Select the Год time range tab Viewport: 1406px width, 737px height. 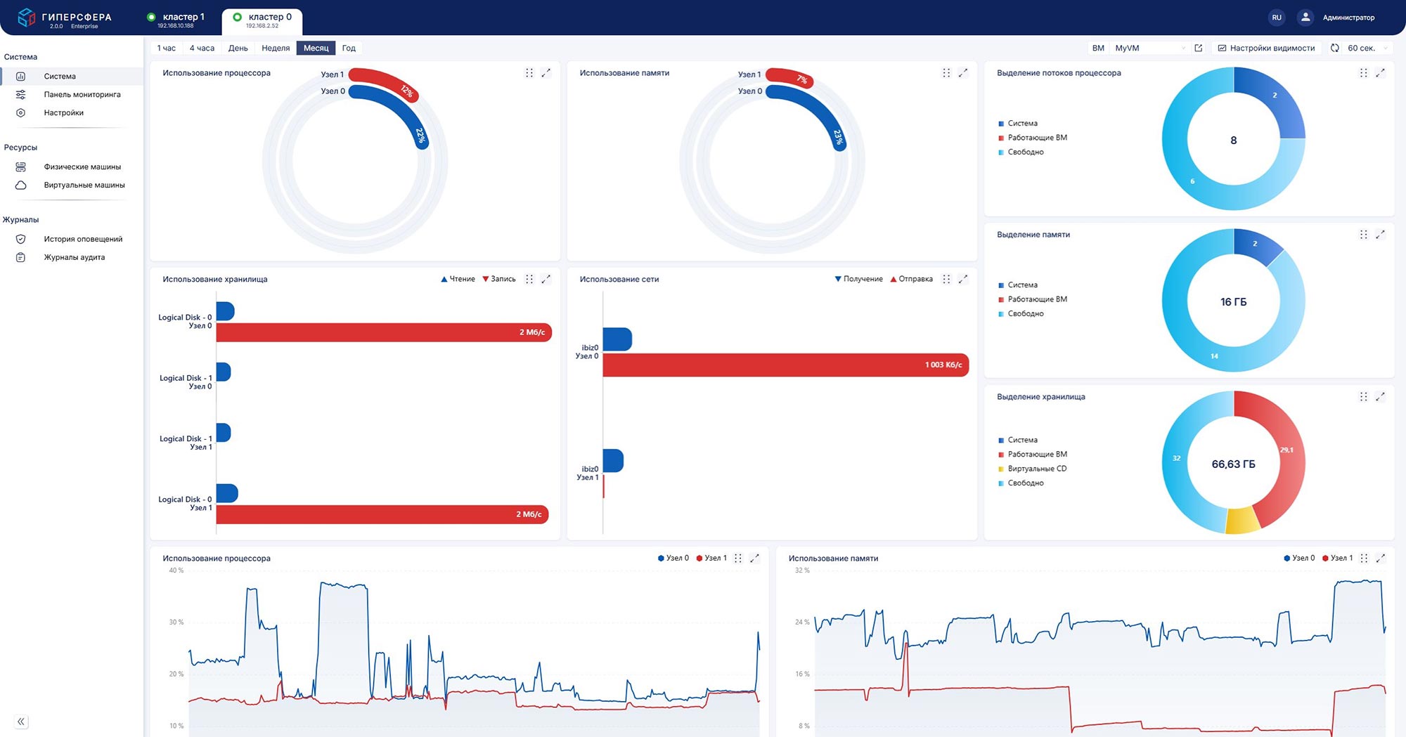pyautogui.click(x=349, y=48)
